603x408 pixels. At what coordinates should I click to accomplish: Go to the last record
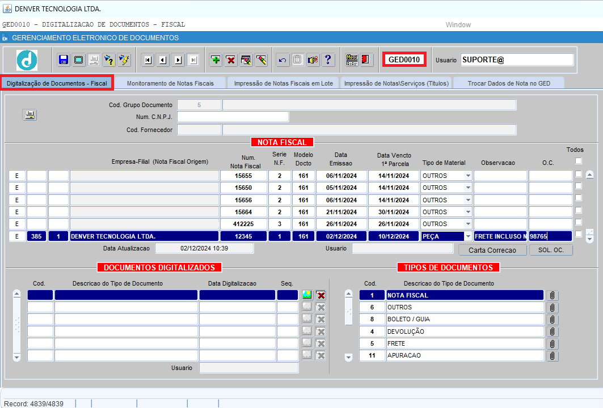pos(193,60)
